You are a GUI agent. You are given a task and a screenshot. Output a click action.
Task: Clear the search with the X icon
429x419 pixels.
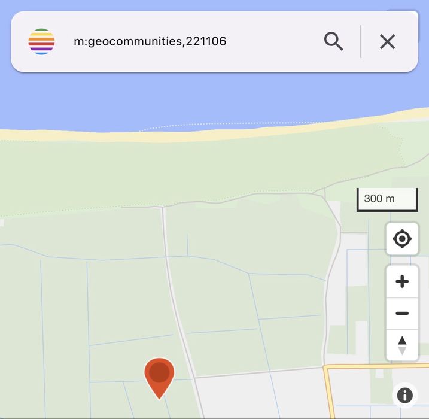tap(387, 41)
